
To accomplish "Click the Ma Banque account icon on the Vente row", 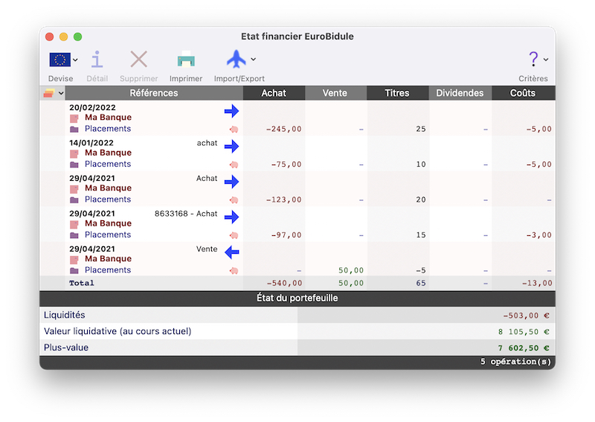I will tap(74, 260).
